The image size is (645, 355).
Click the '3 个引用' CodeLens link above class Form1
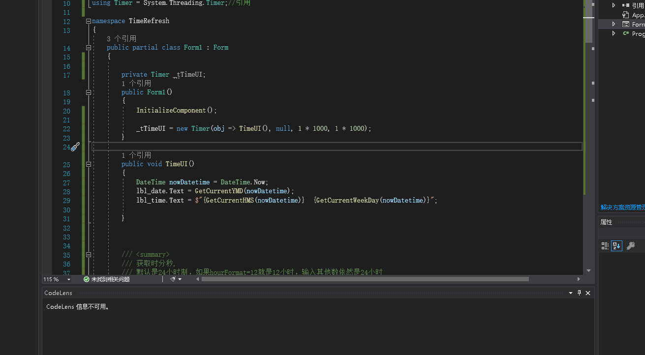pos(122,38)
